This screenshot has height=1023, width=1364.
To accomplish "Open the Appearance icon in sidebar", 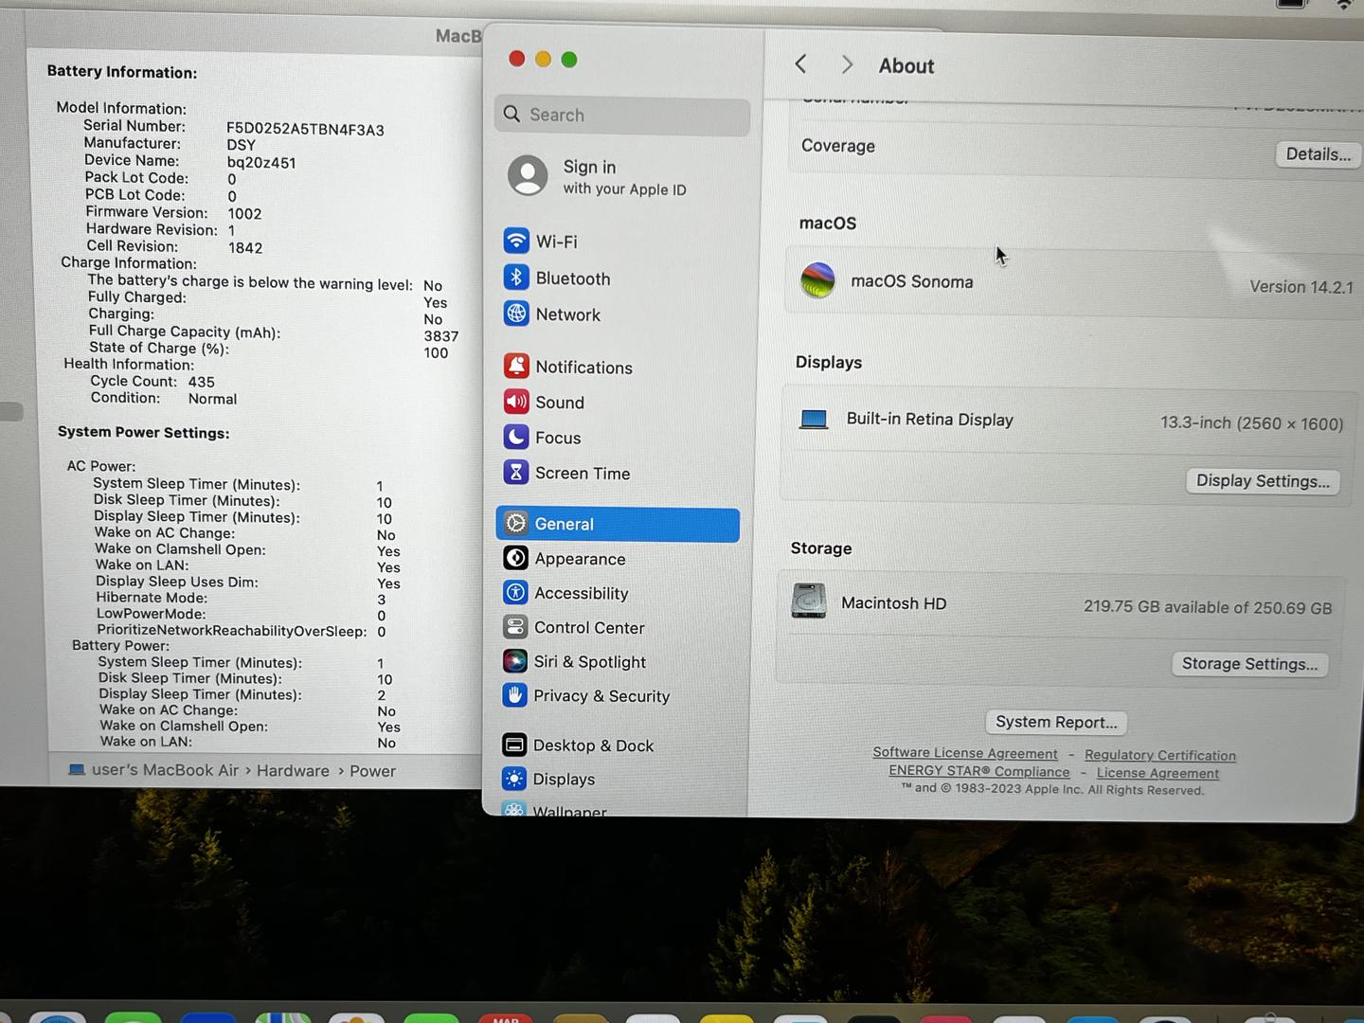I will pyautogui.click(x=516, y=558).
